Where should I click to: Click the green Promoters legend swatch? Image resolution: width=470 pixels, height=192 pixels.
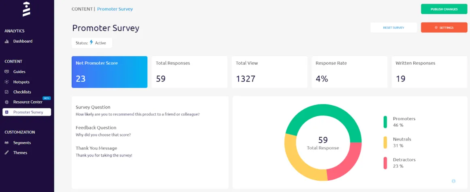[385, 122]
